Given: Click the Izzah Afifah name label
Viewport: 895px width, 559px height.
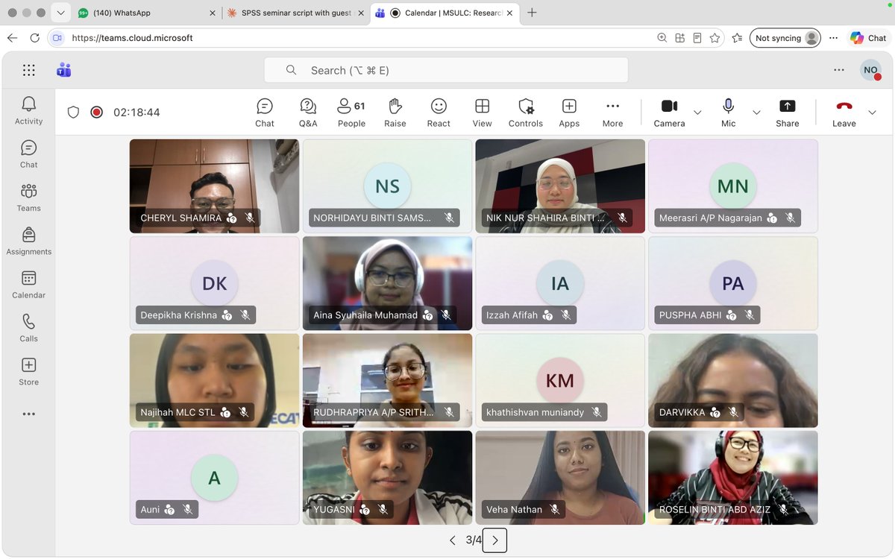Looking at the screenshot, I should 512,315.
